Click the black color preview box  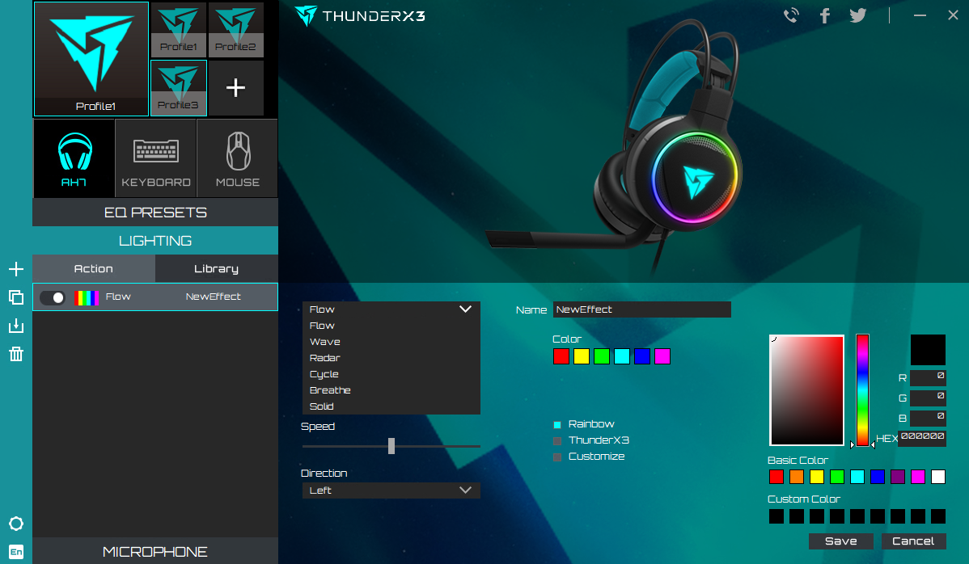click(928, 350)
